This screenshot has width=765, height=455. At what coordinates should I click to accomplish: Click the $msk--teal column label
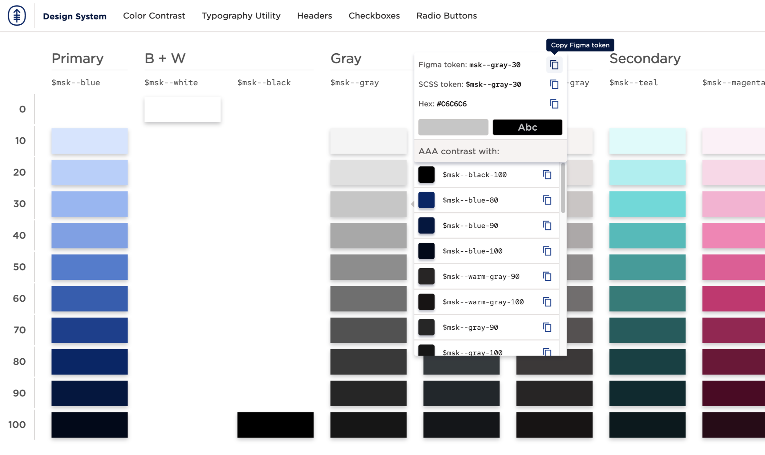pos(633,83)
